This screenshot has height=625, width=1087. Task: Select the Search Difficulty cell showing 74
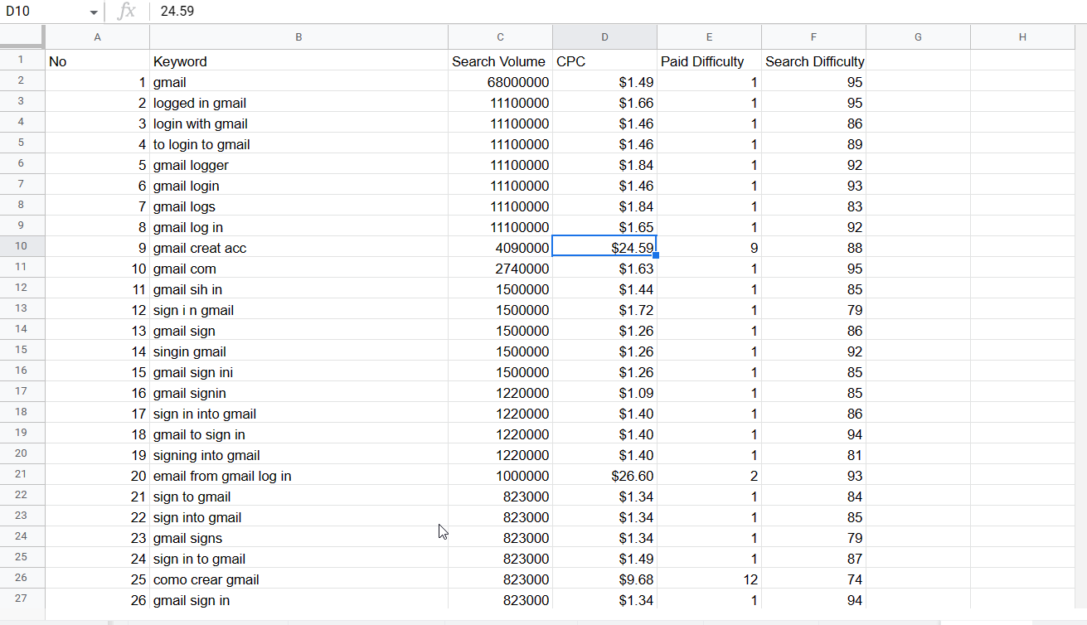pyautogui.click(x=813, y=579)
